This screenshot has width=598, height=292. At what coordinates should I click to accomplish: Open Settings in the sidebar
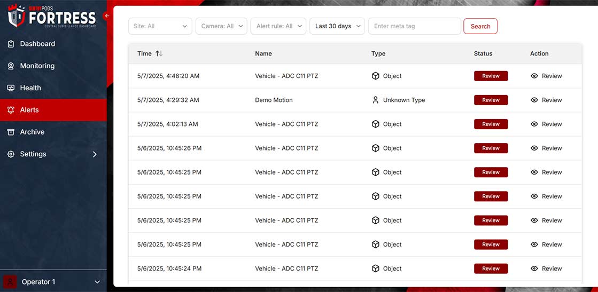point(53,154)
